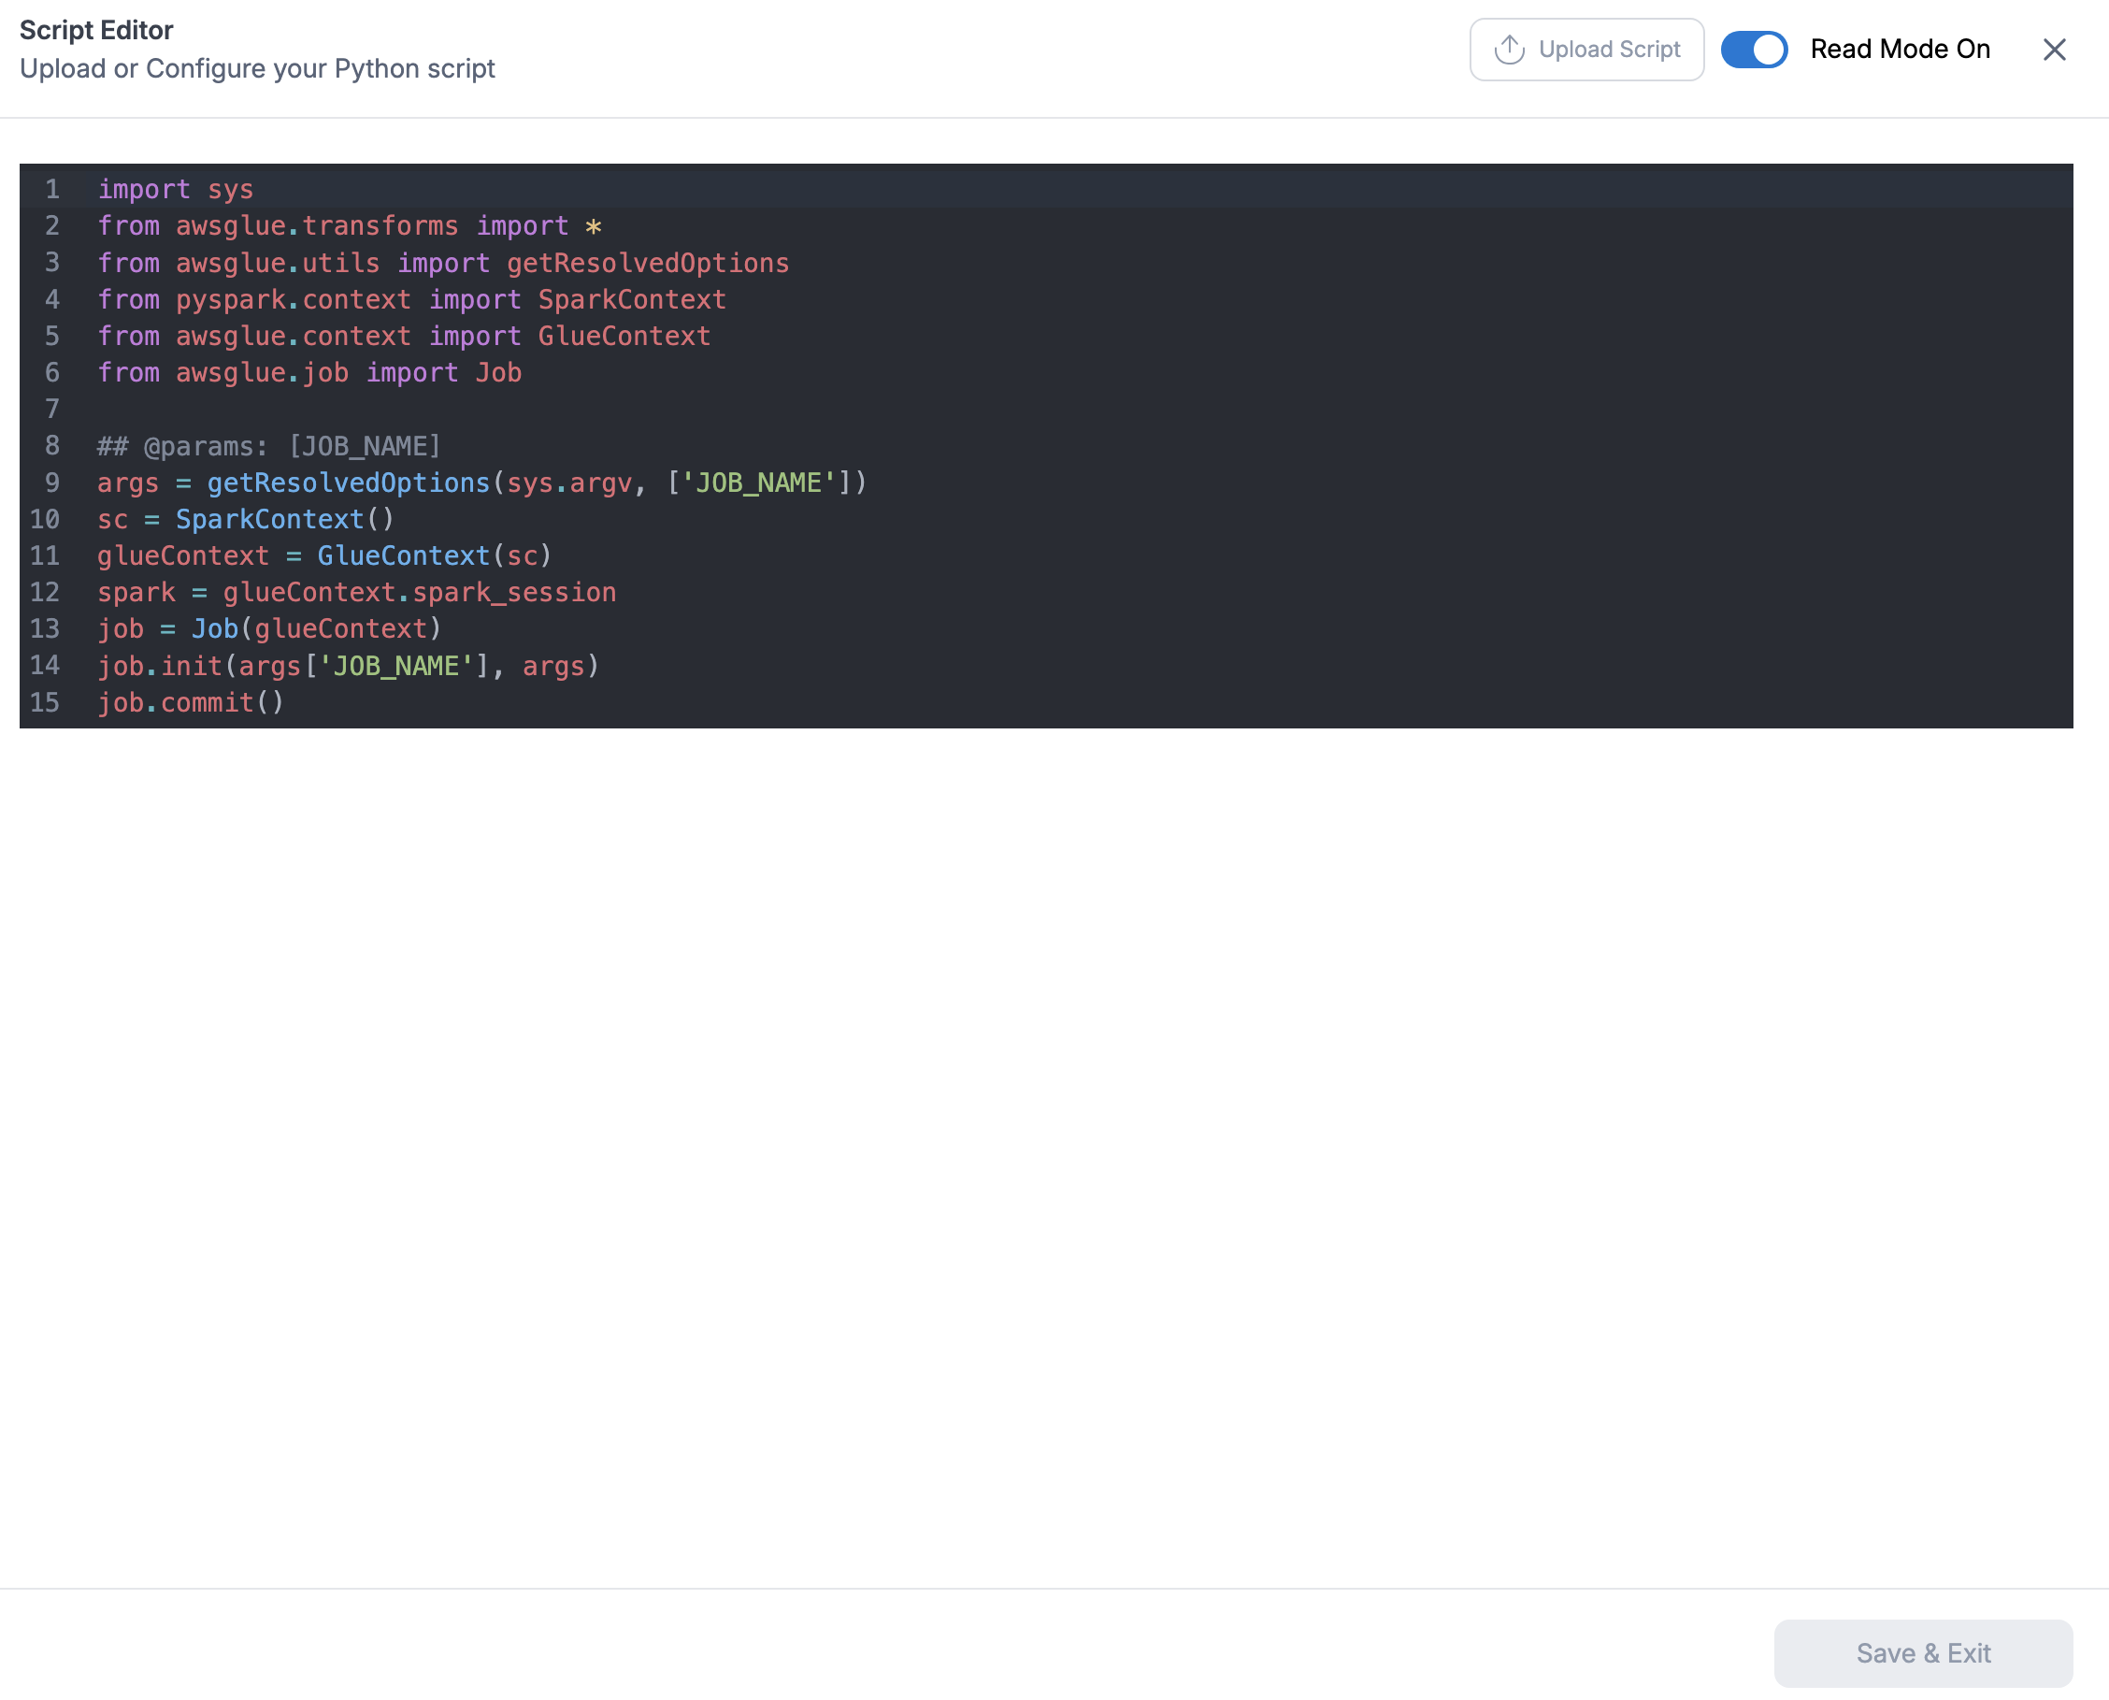Click line 'job = Job(glueContext)'
Screen dimensions: 2109x1700
[269, 628]
